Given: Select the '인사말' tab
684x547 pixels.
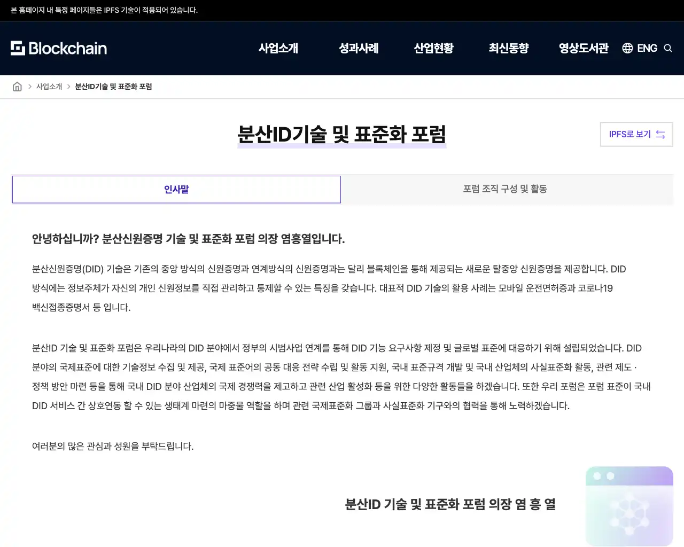Looking at the screenshot, I should tap(176, 189).
